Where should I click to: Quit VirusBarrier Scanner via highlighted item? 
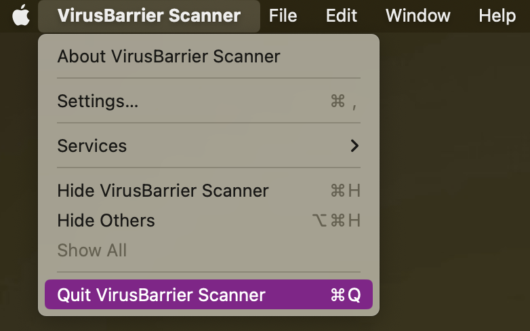point(209,294)
